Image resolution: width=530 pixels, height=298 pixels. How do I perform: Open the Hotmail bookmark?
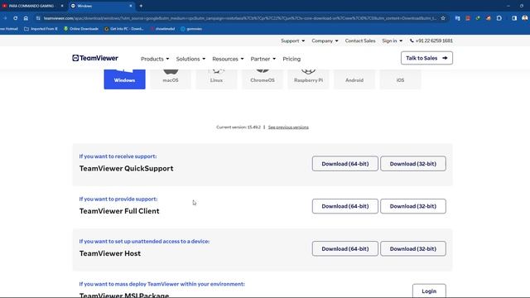9,29
